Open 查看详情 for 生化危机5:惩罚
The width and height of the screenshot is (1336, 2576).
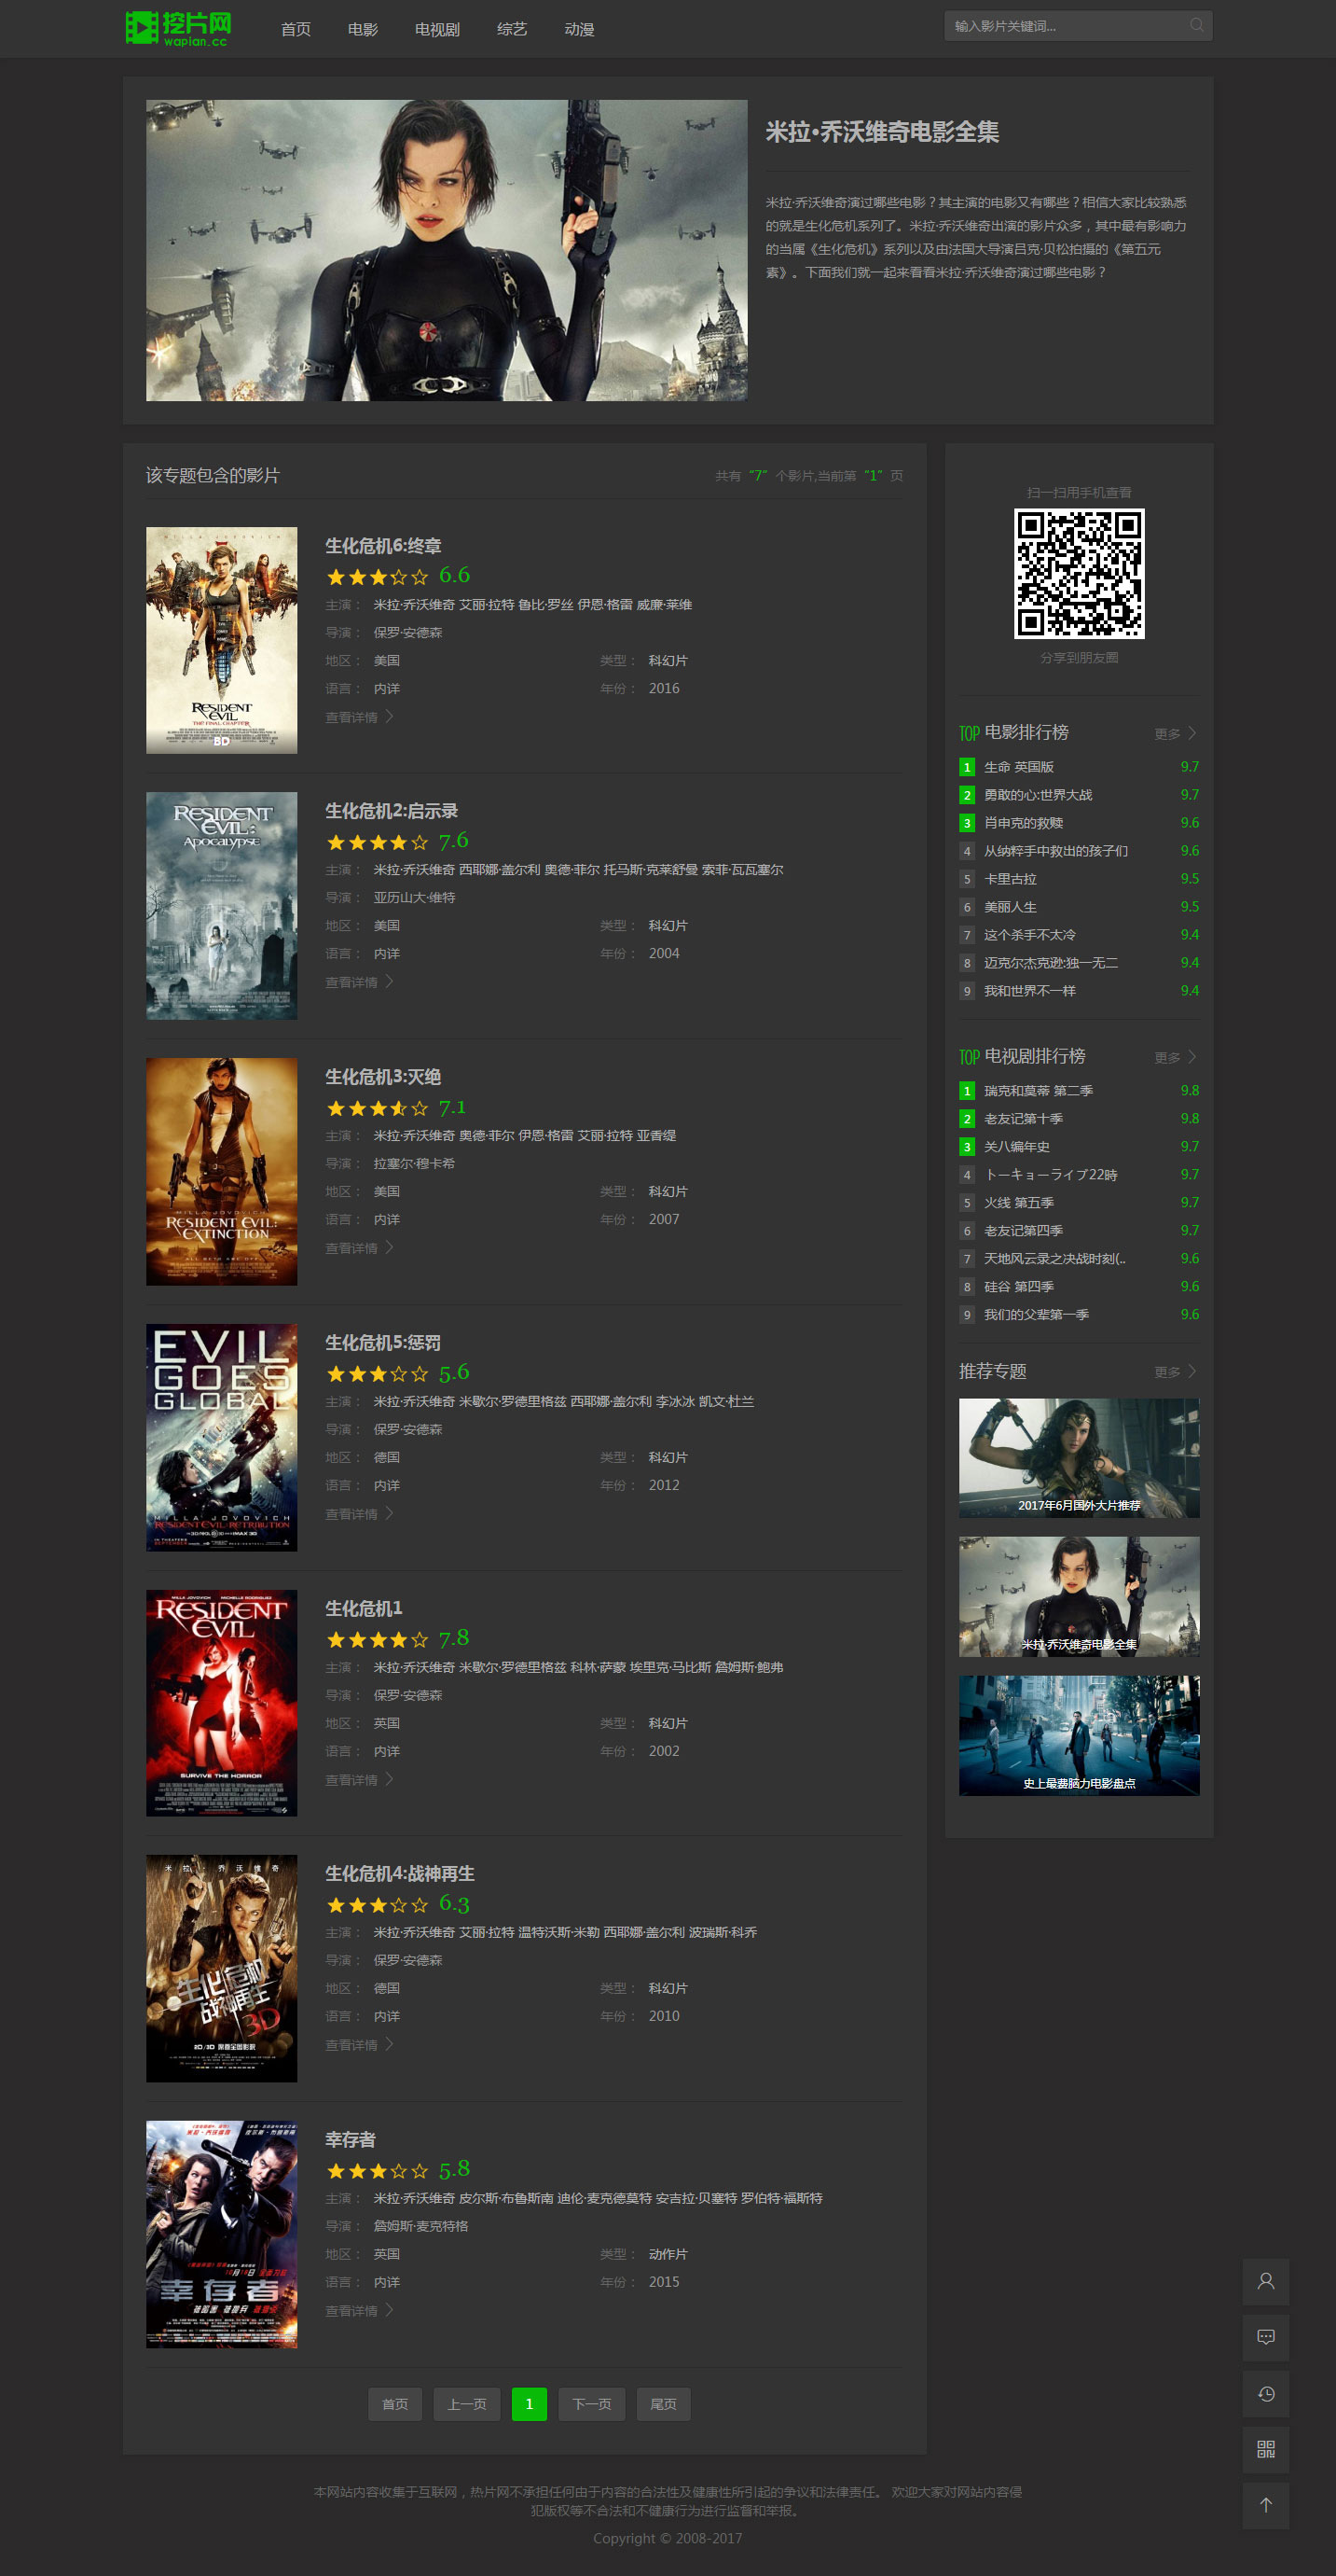point(360,1514)
